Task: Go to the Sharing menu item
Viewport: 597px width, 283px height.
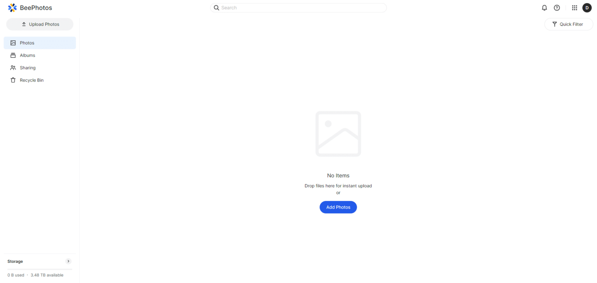Action: (x=40, y=68)
